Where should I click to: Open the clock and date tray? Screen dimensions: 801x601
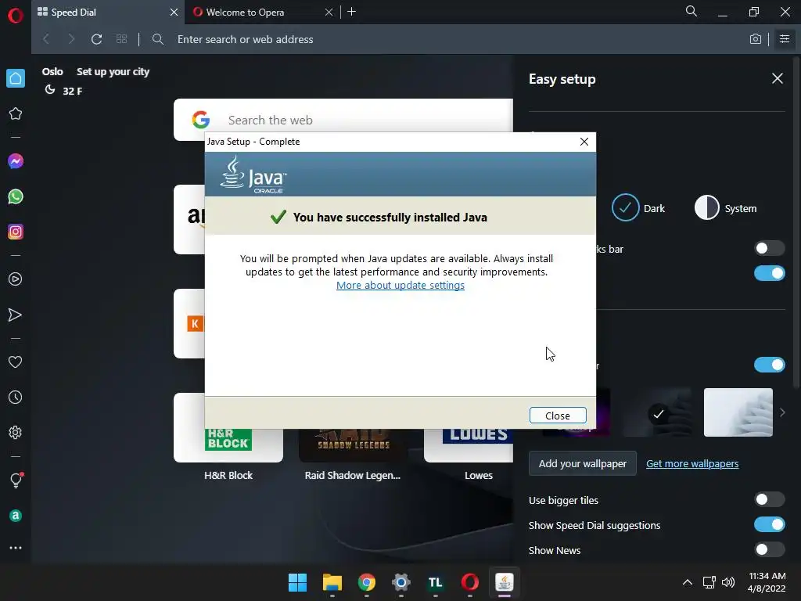pos(767,582)
